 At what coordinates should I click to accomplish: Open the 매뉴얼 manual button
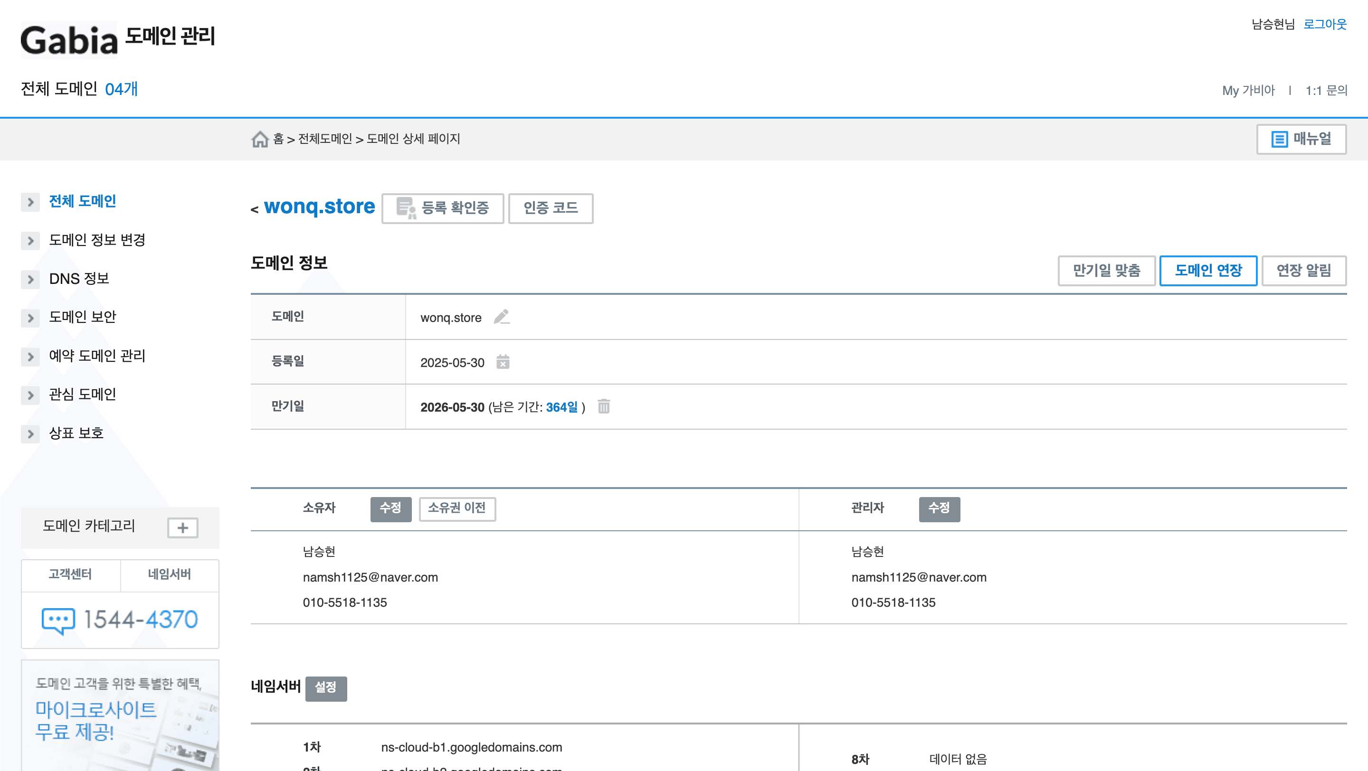click(x=1301, y=139)
